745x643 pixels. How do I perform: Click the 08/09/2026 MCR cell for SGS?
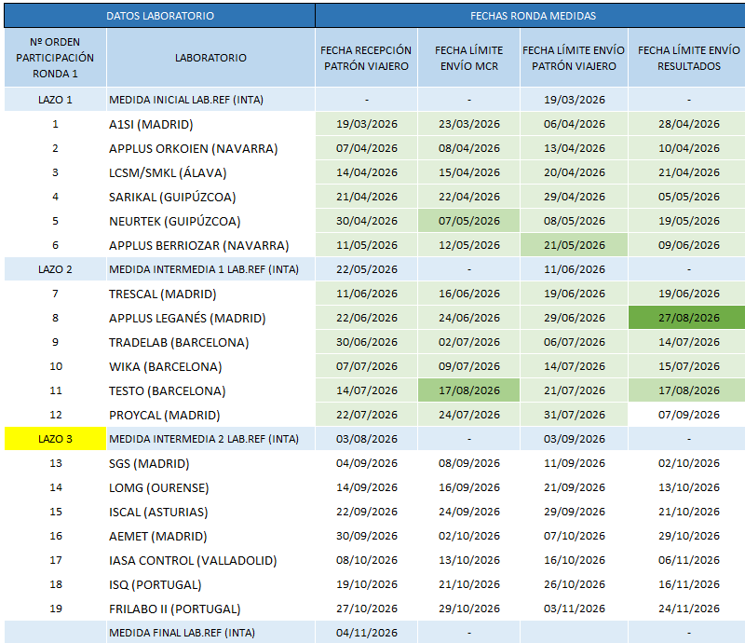(469, 463)
